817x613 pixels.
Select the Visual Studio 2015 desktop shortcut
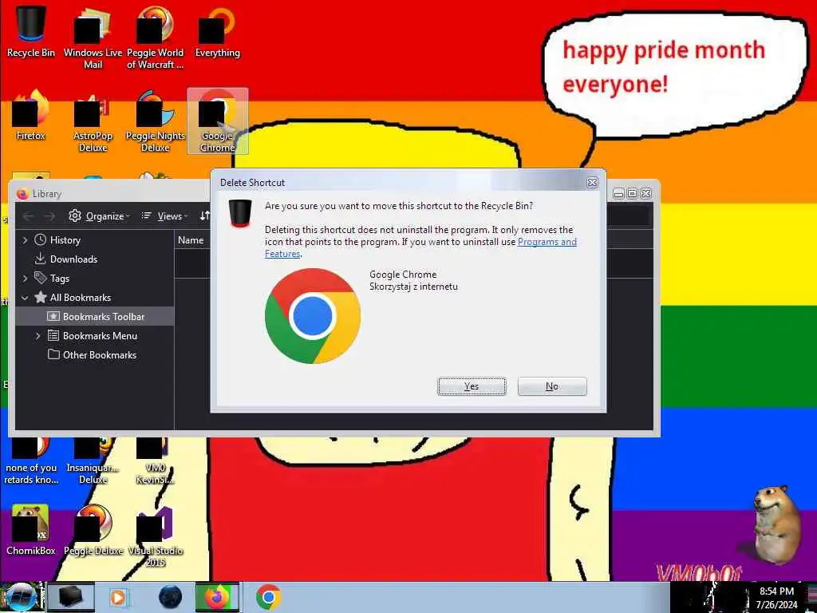(156, 536)
